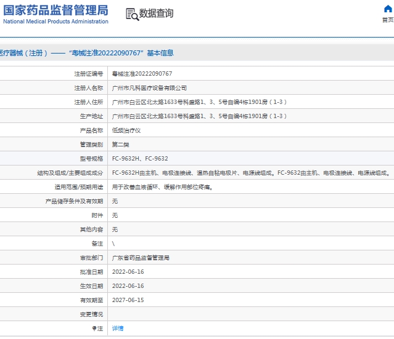Select approval department 广东省药品监督管理局

click(x=141, y=258)
